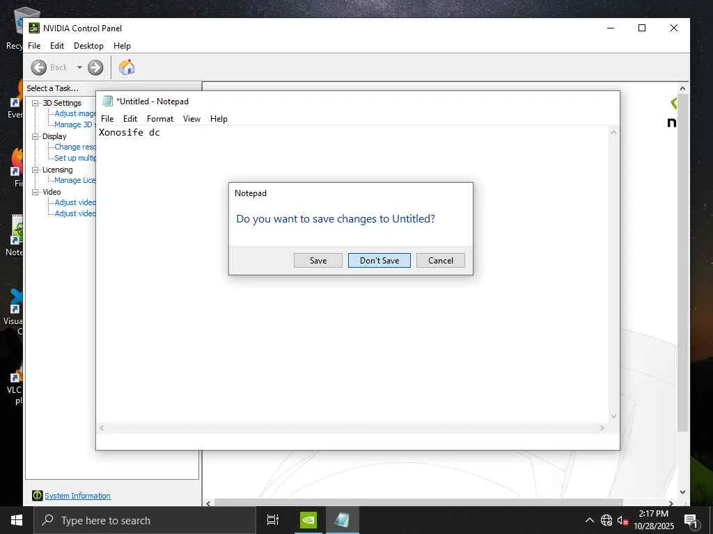
Task: Open NVIDIA Control Panel Edit menu
Action: [57, 46]
